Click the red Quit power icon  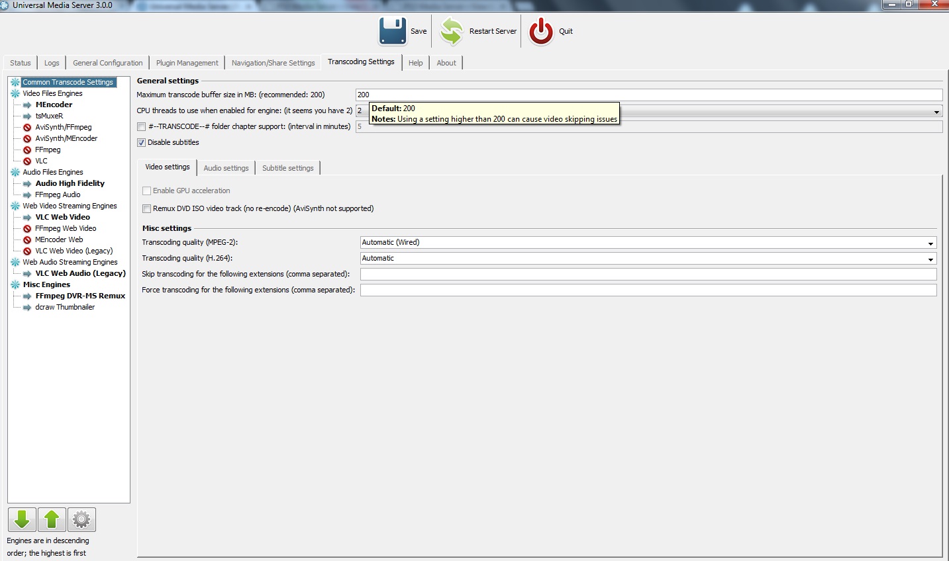click(541, 31)
